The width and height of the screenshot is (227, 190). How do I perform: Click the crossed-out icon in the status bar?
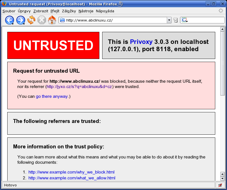click(220, 185)
